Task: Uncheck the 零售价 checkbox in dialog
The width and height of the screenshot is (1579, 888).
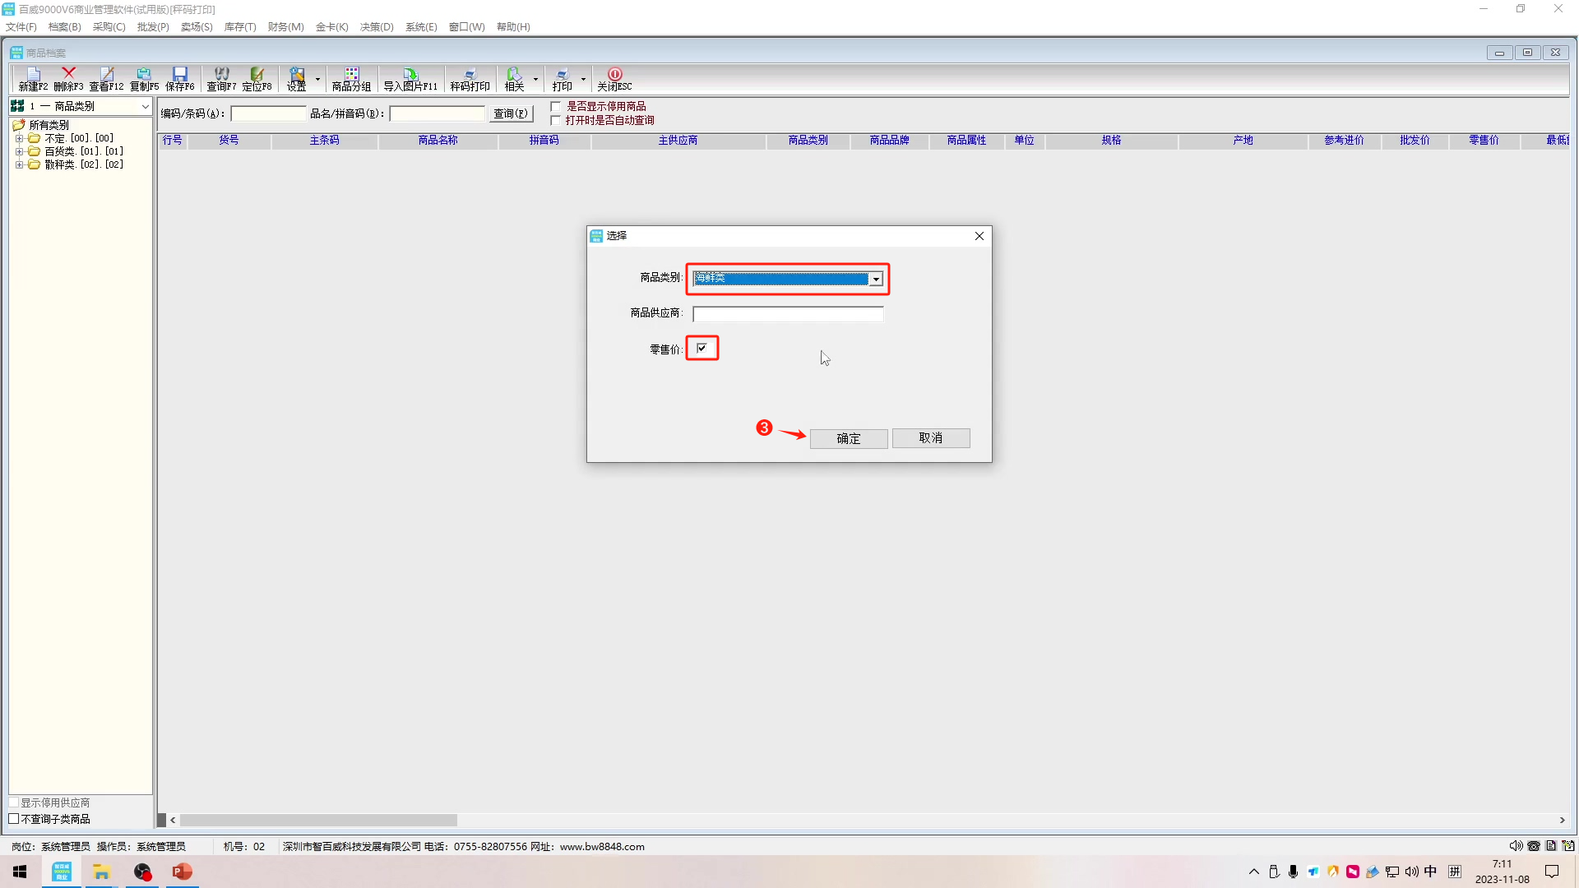Action: [x=702, y=349]
